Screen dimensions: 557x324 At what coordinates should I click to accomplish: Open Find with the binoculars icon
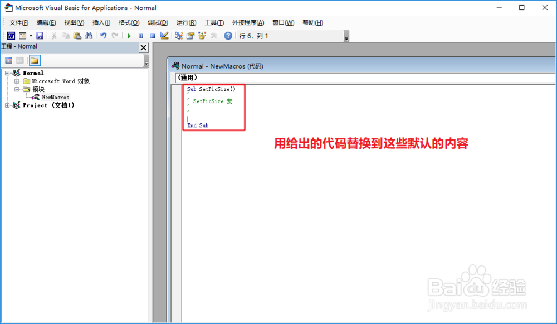[x=89, y=36]
